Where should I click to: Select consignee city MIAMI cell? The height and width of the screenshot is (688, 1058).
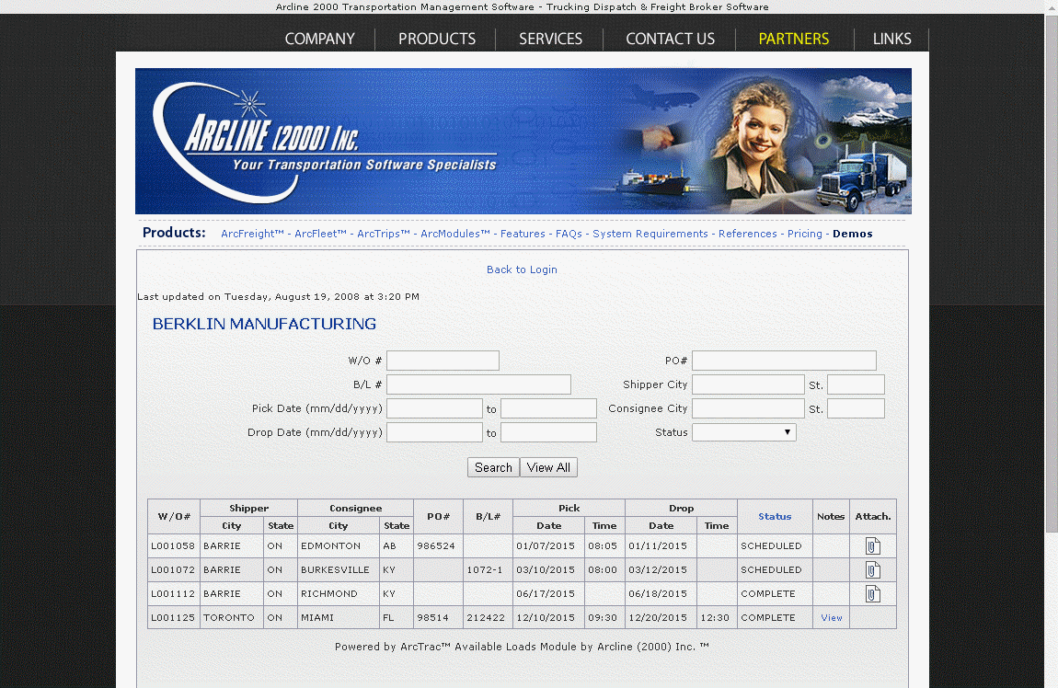(x=338, y=617)
